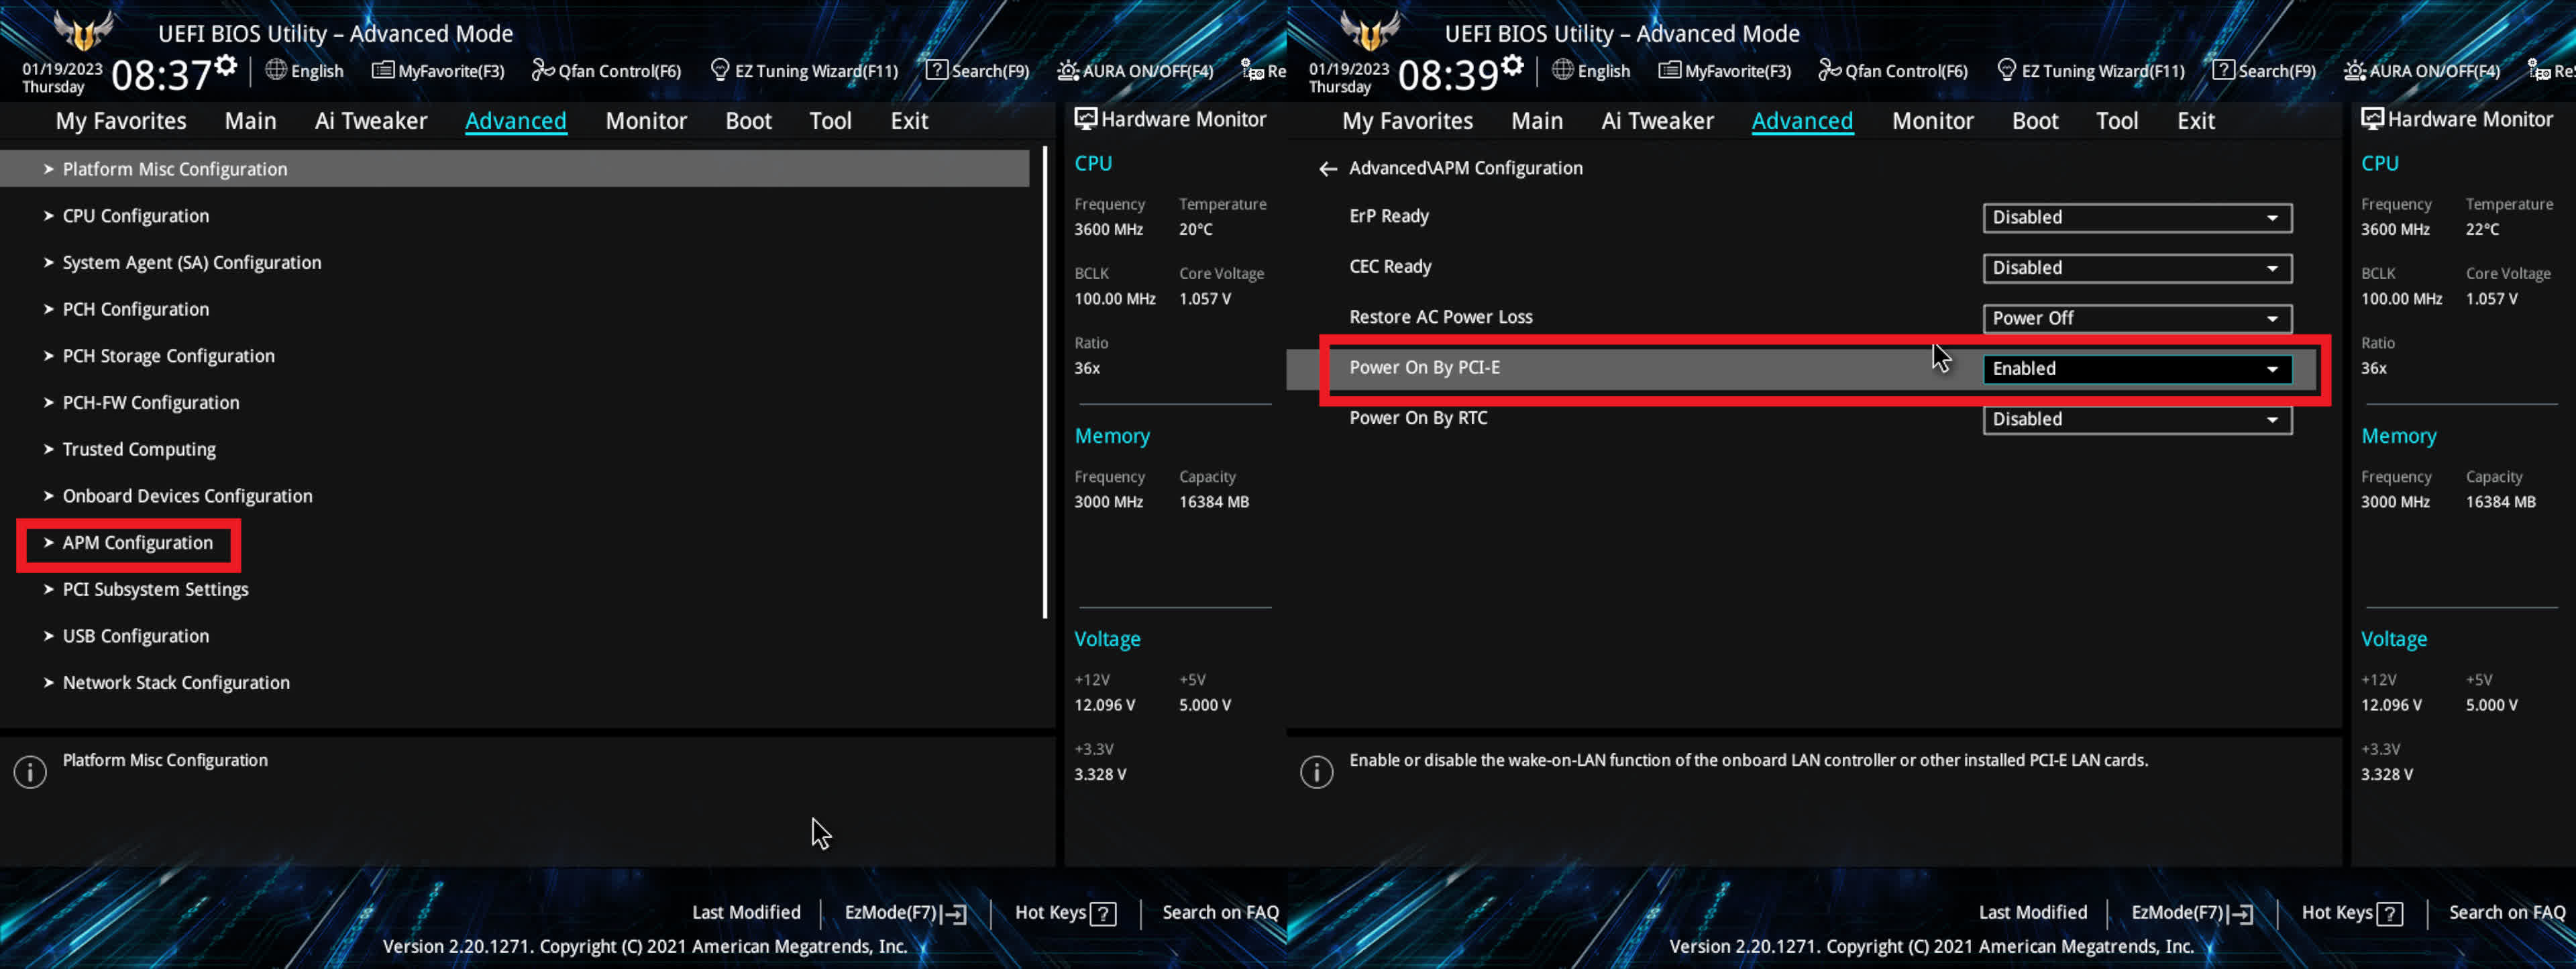Expand the Onboard Devices Configuration entry

click(x=187, y=496)
